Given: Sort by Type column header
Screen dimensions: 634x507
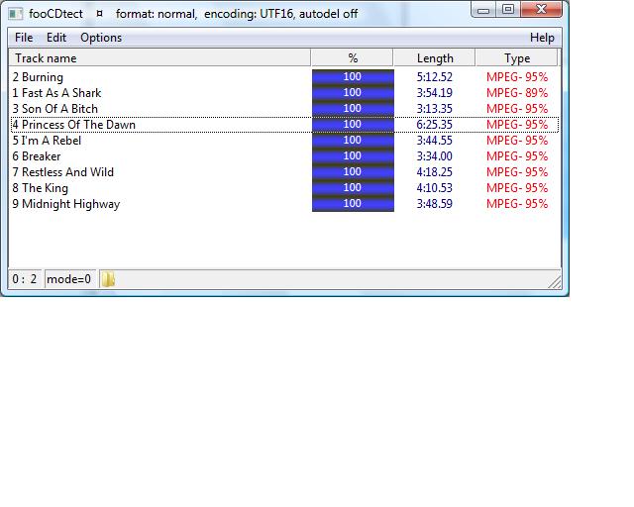Looking at the screenshot, I should pyautogui.click(x=517, y=58).
